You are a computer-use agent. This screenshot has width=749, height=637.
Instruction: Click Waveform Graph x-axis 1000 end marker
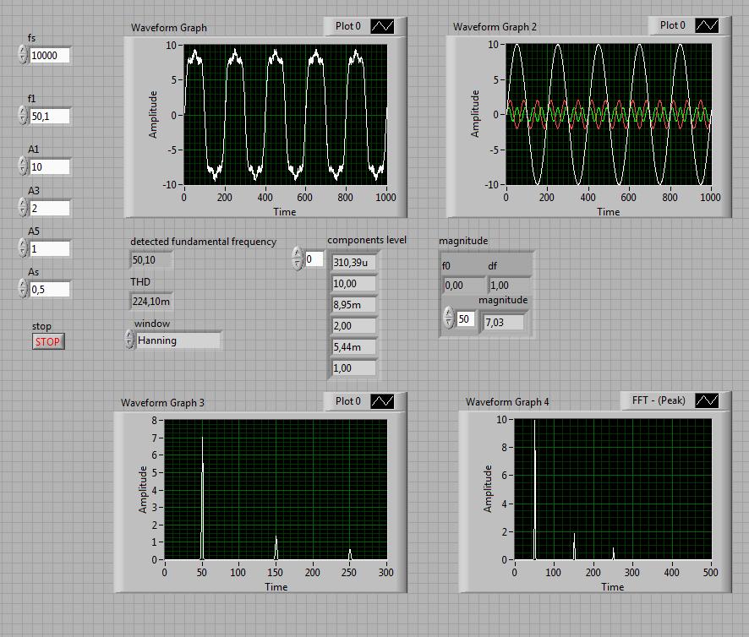click(385, 197)
